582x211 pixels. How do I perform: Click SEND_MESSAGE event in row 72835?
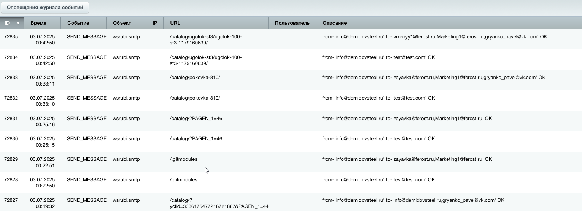(87, 37)
